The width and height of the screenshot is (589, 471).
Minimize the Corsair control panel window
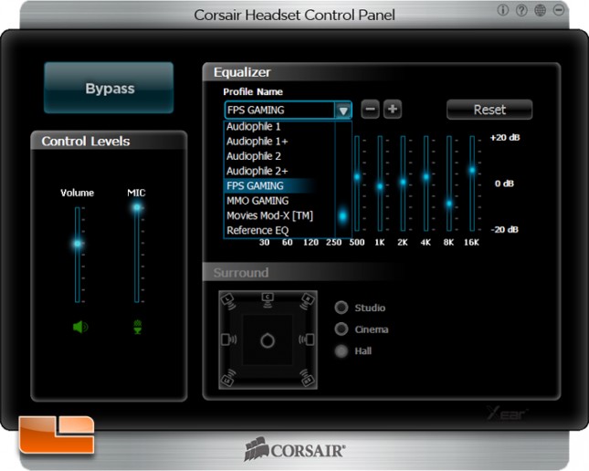[x=559, y=10]
